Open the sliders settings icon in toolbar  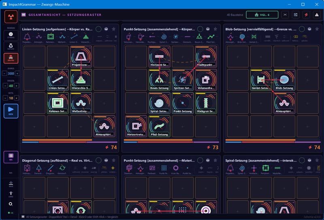296,15
